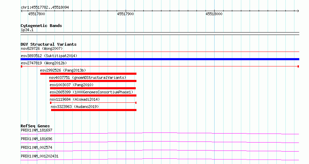Open transcript PRDX1|NM_001202431
The image size is (309, 164).
pos(40,156)
